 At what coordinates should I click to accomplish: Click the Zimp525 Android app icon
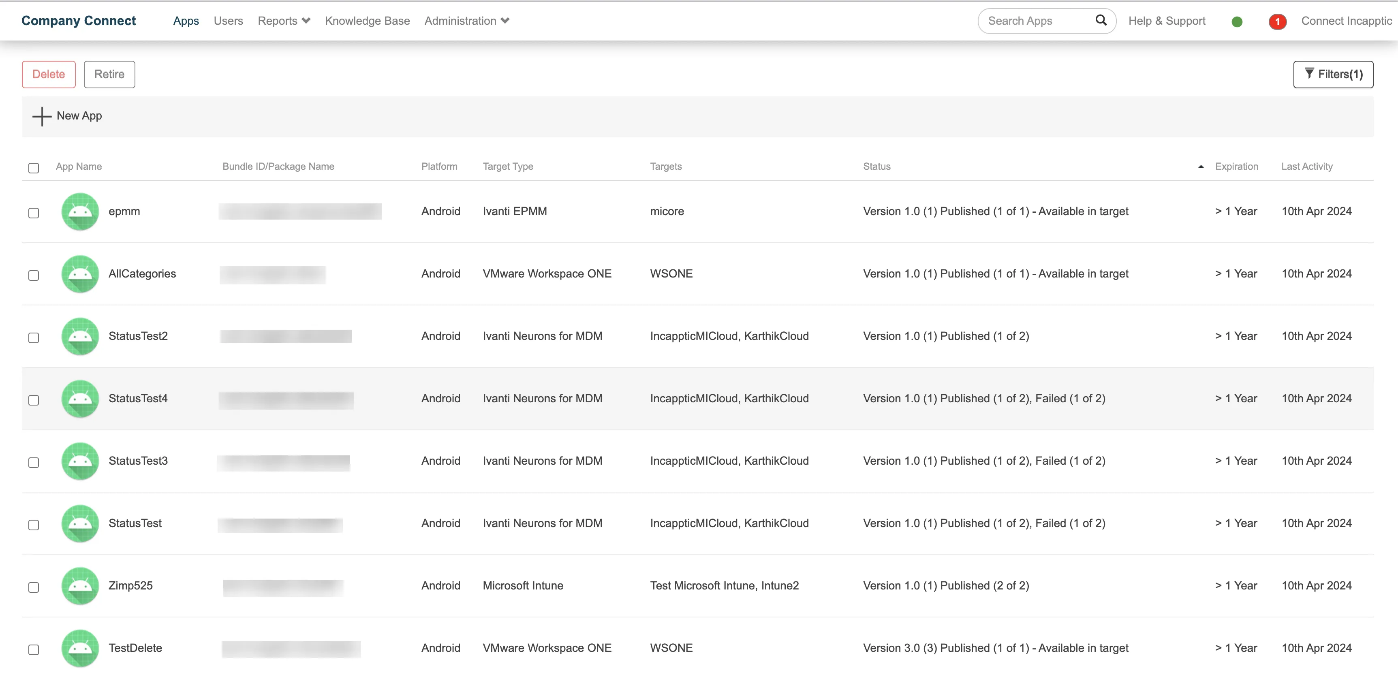click(80, 586)
